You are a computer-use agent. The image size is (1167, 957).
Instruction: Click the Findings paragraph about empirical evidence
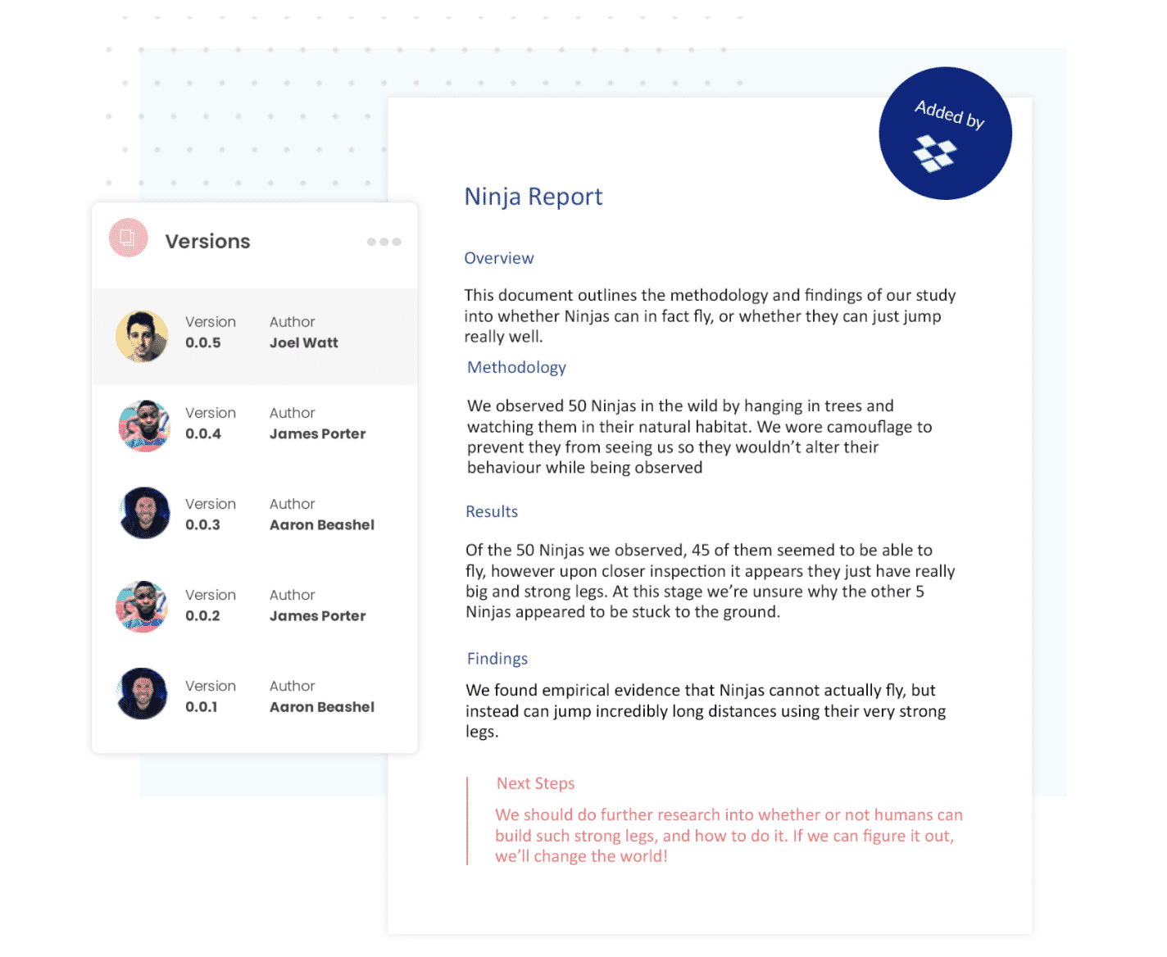pyautogui.click(x=706, y=710)
